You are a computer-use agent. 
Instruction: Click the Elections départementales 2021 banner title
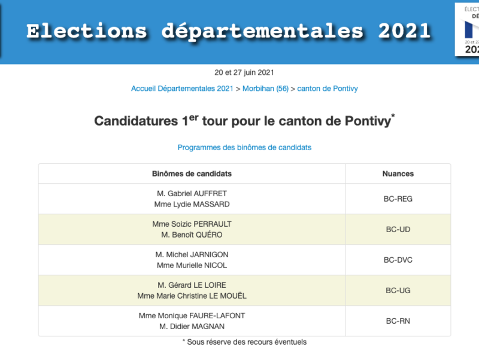tap(228, 31)
